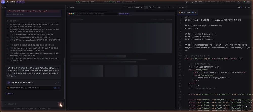Click the 복사 copy code button

[x=248, y=7]
